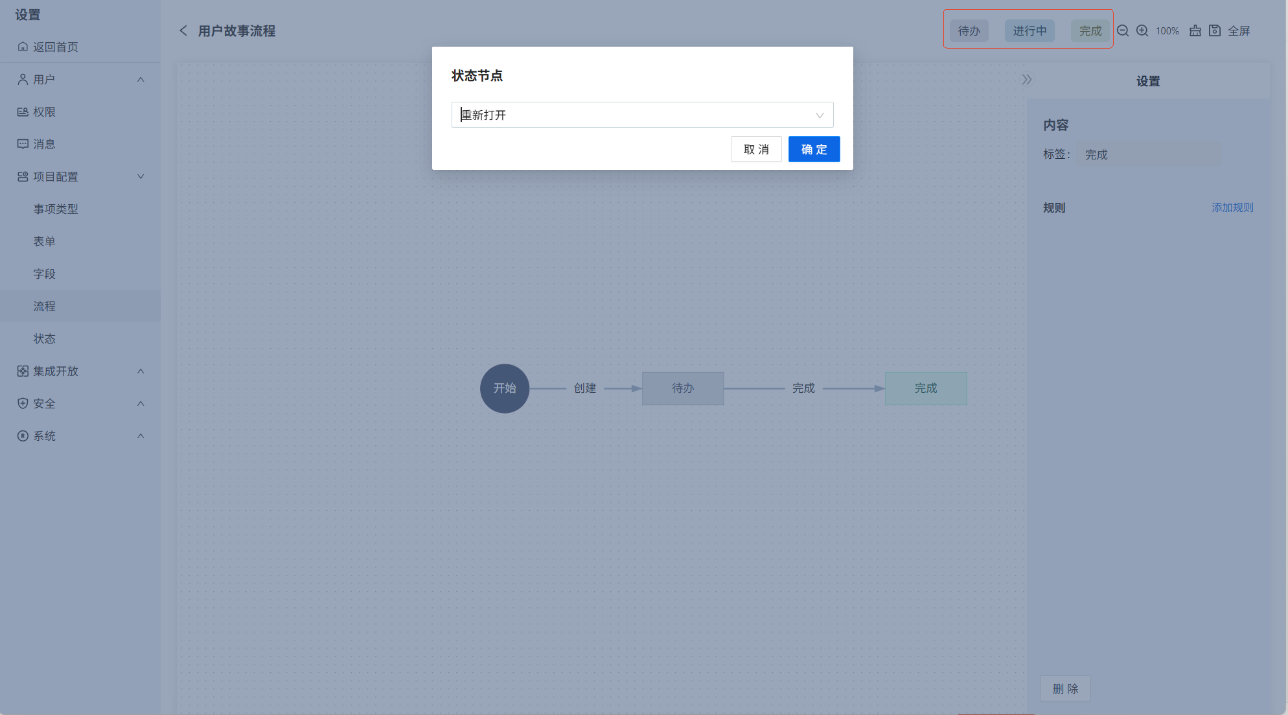1288x715 pixels.
Task: Click the 返回首页 home icon
Action: click(23, 47)
